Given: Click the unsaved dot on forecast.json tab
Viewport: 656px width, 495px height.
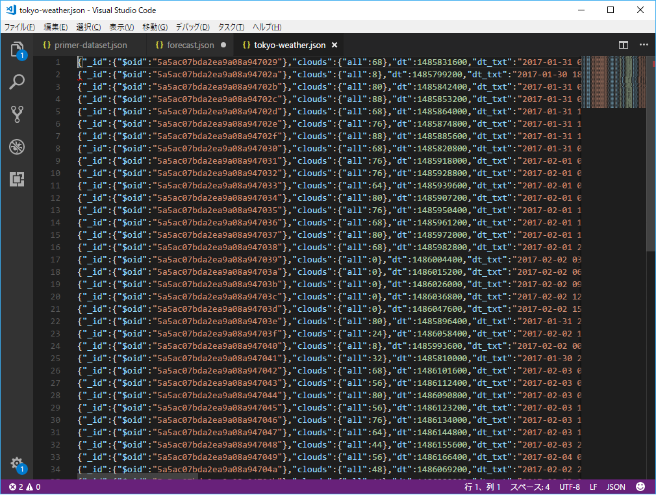Looking at the screenshot, I should (x=223, y=45).
